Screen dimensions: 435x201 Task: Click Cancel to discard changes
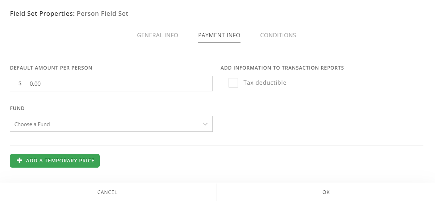[107, 192]
